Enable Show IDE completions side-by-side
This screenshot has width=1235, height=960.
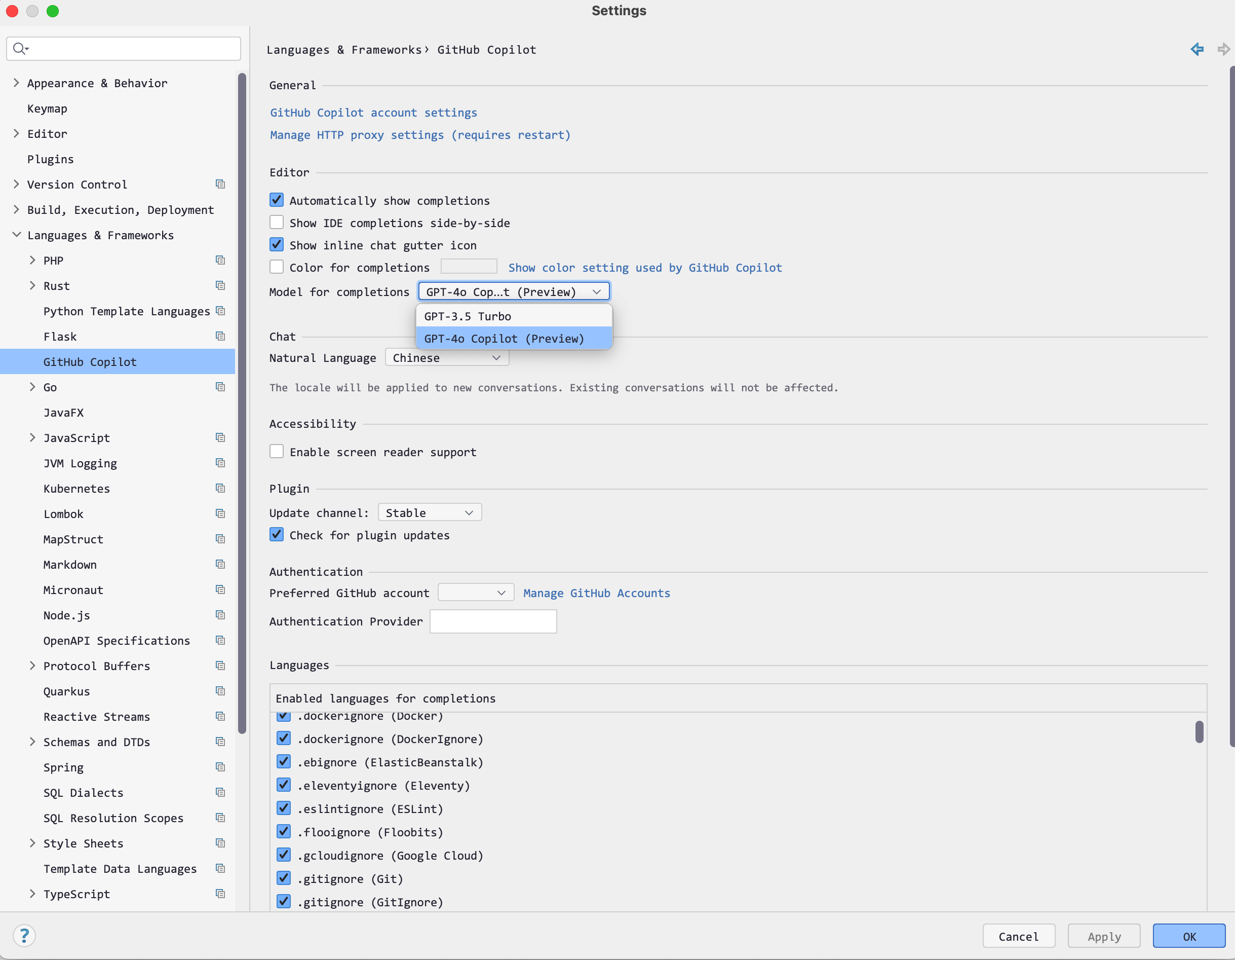[x=277, y=223]
